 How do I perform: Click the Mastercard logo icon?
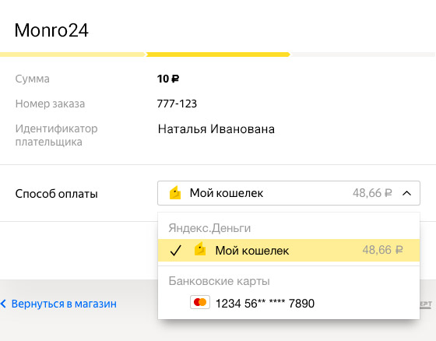click(200, 302)
